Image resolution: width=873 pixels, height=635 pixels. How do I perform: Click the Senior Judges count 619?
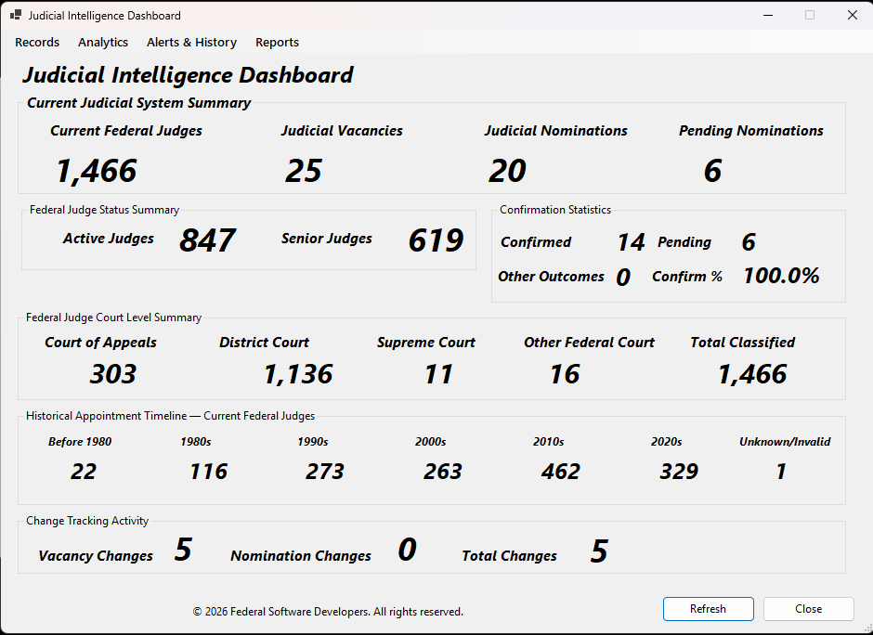pyautogui.click(x=436, y=240)
